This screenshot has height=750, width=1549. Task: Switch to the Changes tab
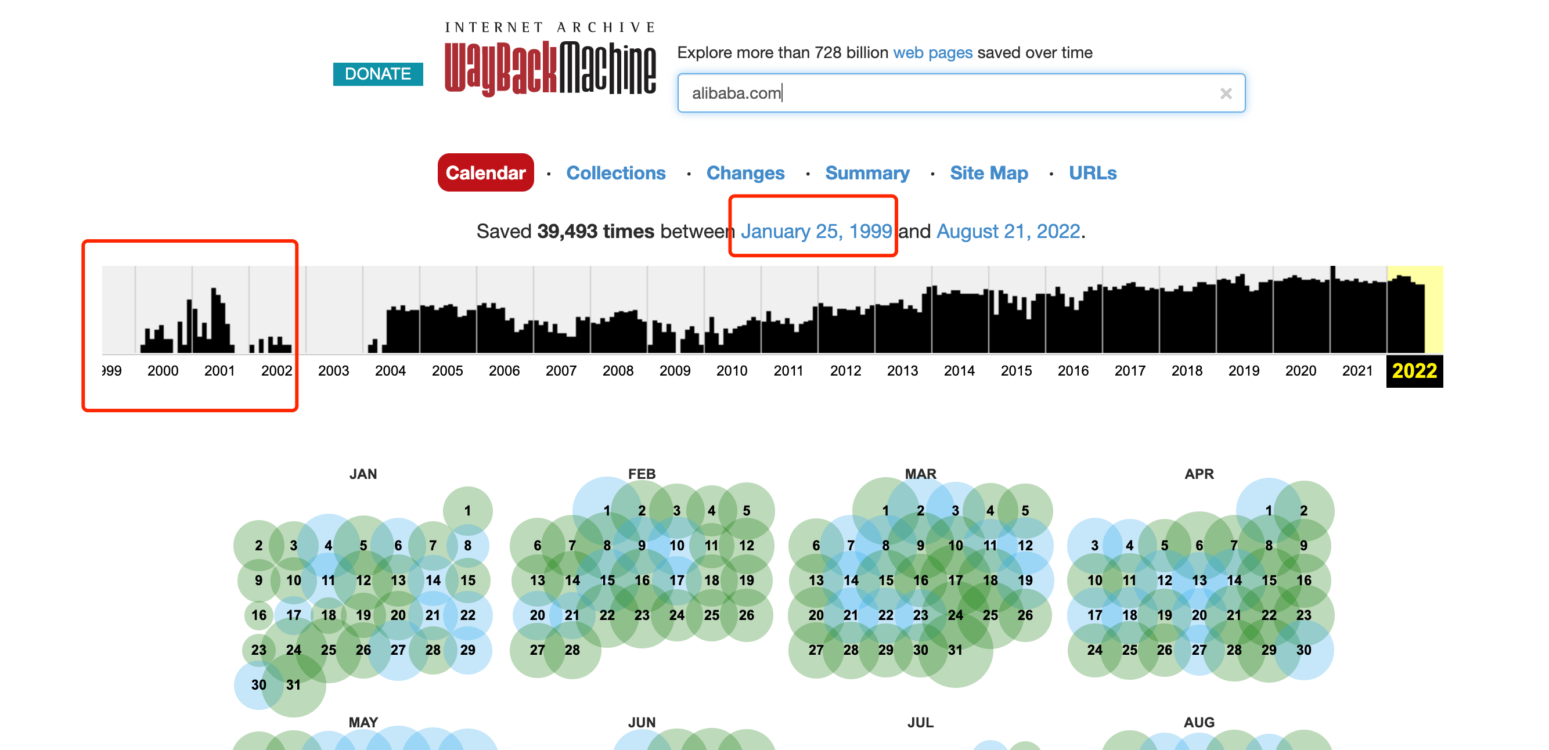(x=745, y=172)
